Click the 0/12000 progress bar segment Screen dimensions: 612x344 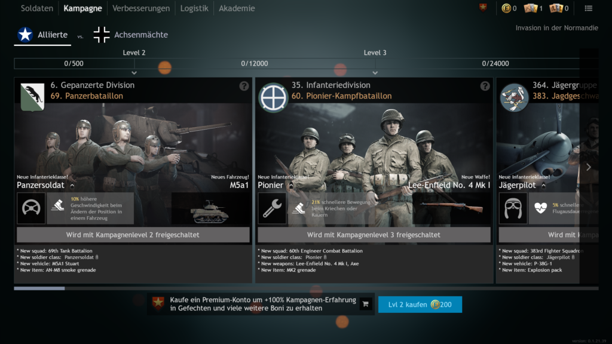pyautogui.click(x=255, y=63)
